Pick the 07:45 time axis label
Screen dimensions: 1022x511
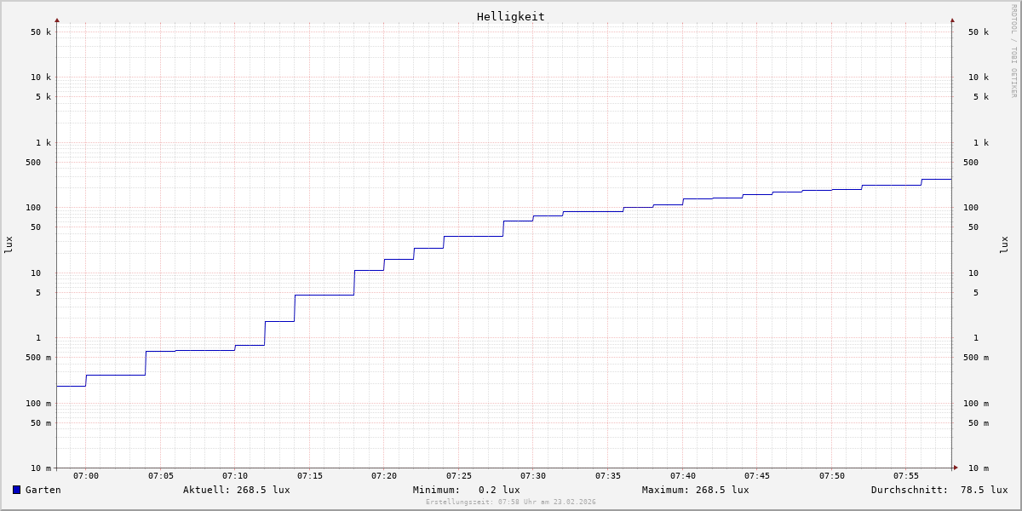(757, 476)
